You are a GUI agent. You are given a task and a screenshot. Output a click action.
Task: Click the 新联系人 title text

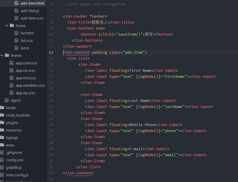tap(100, 22)
